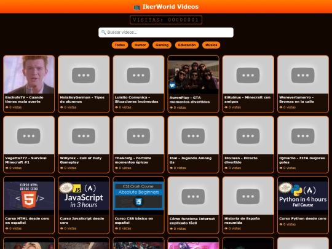Viewport: 332px width, 249px height.
Task: Open Ibai Among Us placeholder thumbnail
Action: point(193,135)
